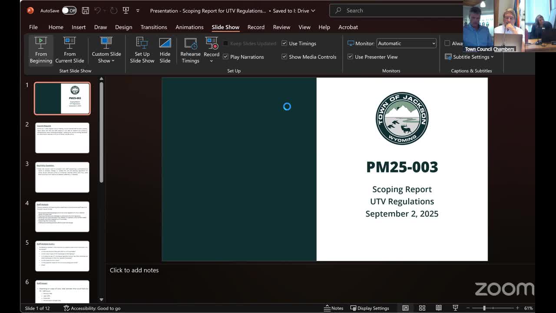Click the Hide Slide button
556x313 pixels.
click(x=165, y=50)
